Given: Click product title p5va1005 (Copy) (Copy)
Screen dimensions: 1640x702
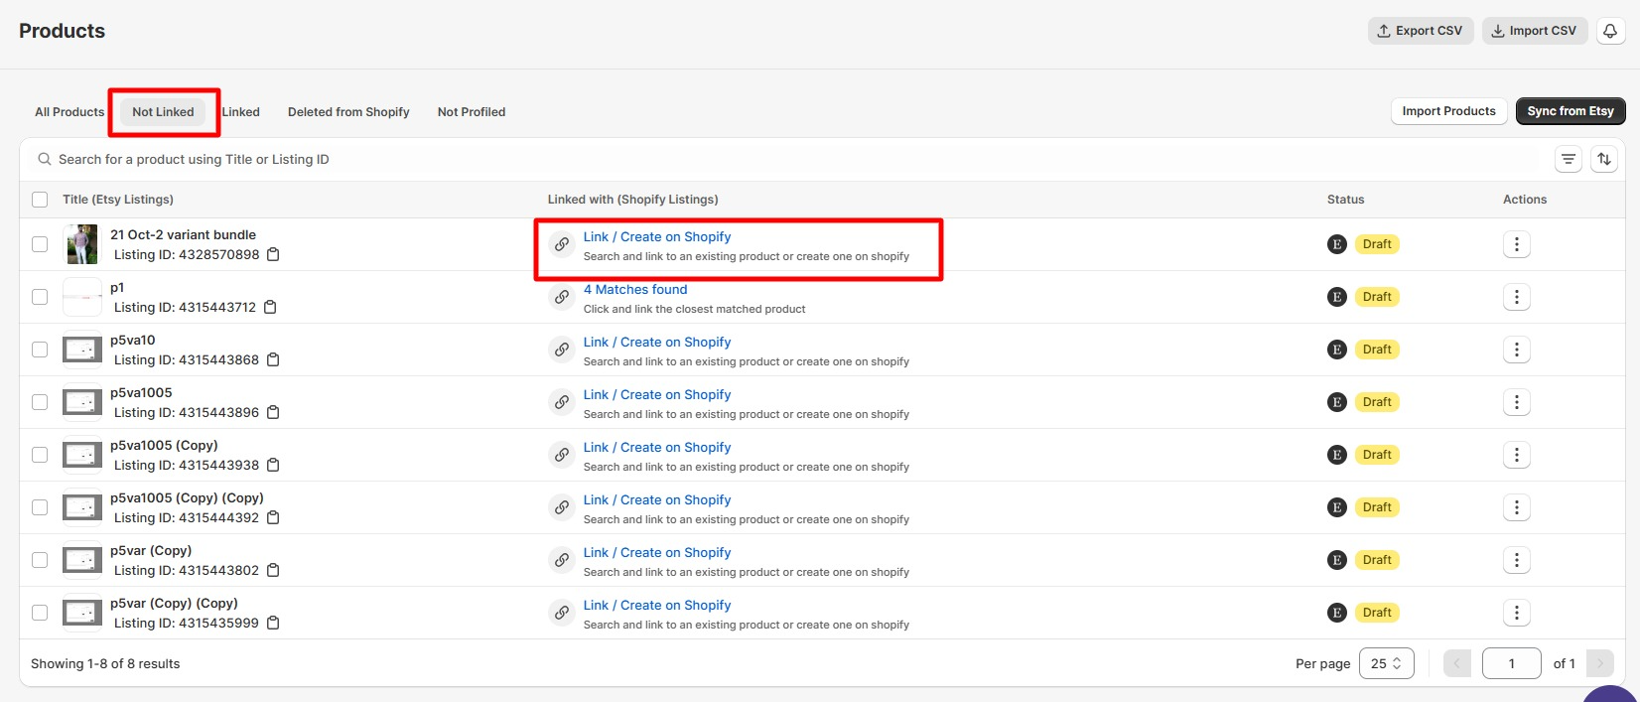Looking at the screenshot, I should [x=187, y=498].
